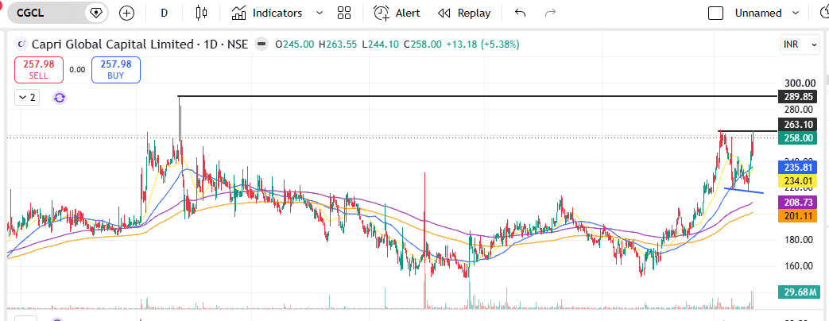Open the INR currency dropdown
This screenshot has height=321, width=829.
(x=800, y=45)
